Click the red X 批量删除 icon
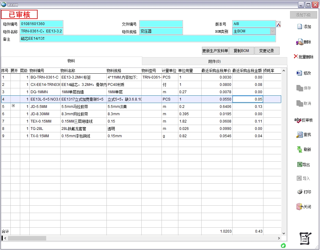Screen dimensions: 320x250 coord(296,57)
